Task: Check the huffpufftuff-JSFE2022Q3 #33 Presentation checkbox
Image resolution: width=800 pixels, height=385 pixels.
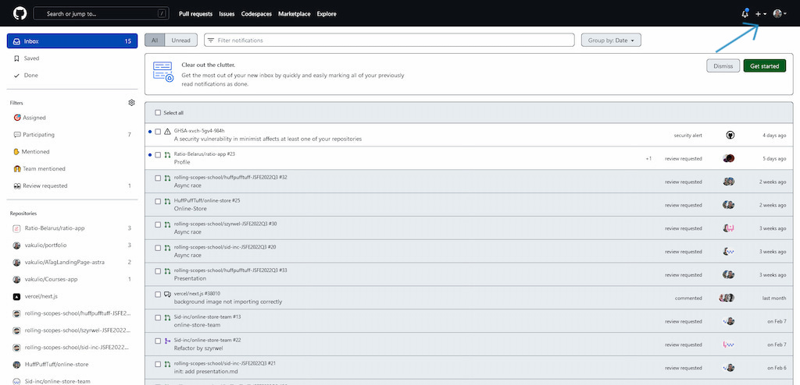Action: 158,271
